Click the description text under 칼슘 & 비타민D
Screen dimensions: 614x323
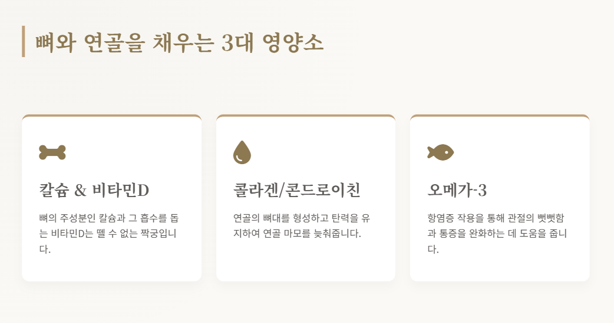109,234
